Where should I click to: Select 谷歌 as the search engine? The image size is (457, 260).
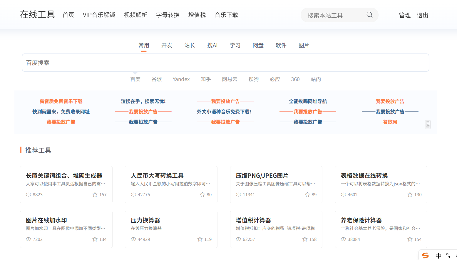[x=157, y=79]
